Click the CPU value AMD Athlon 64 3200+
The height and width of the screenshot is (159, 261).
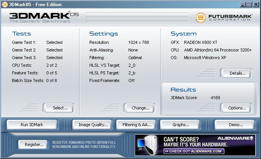tap(218, 50)
